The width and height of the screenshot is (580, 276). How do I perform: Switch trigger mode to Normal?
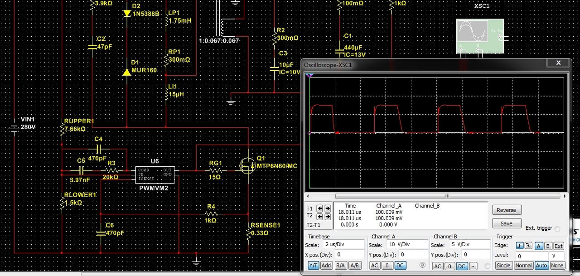(x=523, y=266)
